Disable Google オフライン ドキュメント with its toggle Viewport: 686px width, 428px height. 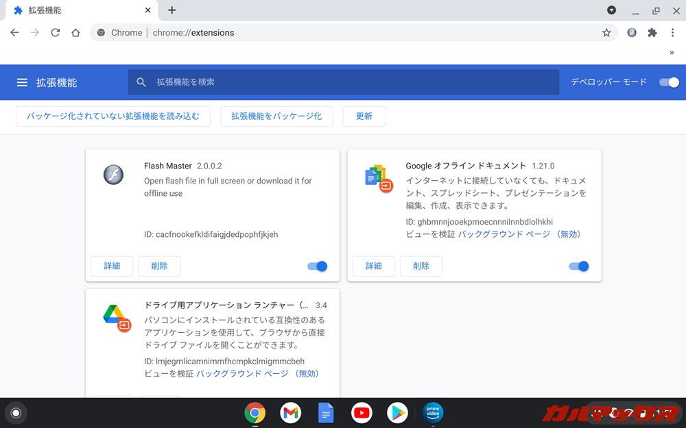pyautogui.click(x=579, y=266)
